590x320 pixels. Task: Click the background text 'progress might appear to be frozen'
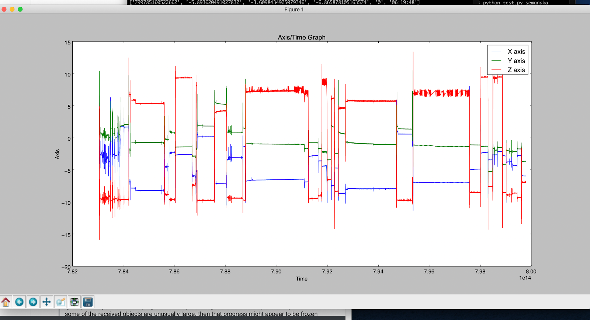270,314
